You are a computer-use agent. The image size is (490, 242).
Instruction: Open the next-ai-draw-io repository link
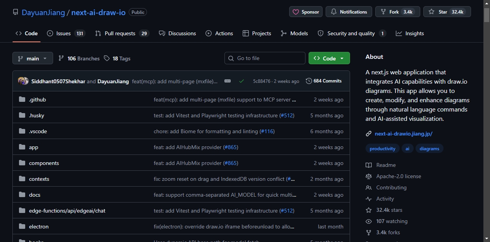(x=98, y=12)
